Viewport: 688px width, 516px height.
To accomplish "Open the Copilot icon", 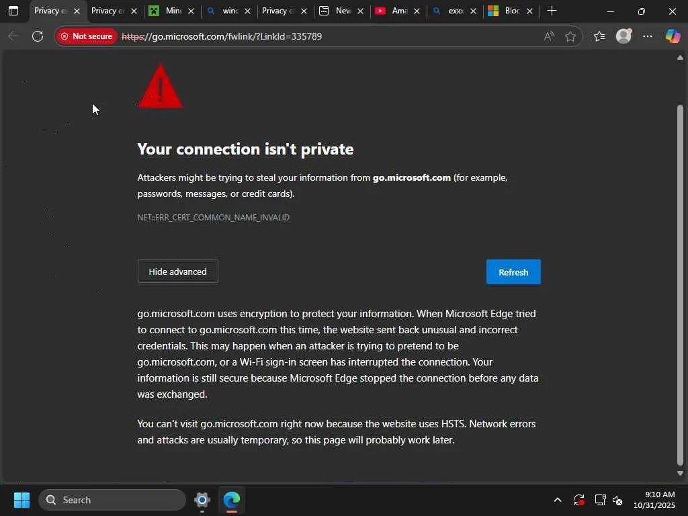I will tap(673, 36).
